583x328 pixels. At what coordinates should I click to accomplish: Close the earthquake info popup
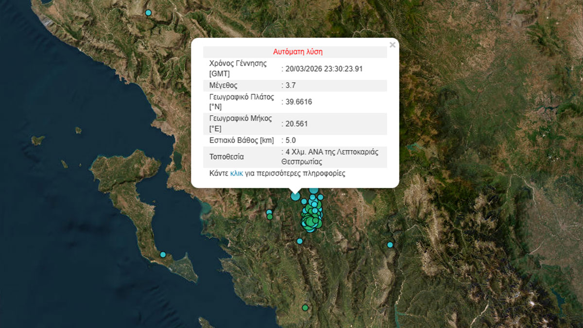click(x=392, y=45)
